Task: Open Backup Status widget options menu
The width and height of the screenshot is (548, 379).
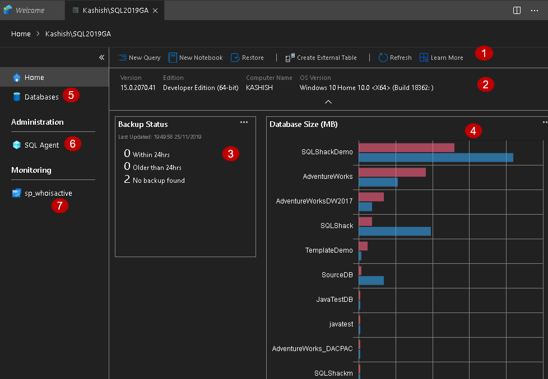Action: 244,122
